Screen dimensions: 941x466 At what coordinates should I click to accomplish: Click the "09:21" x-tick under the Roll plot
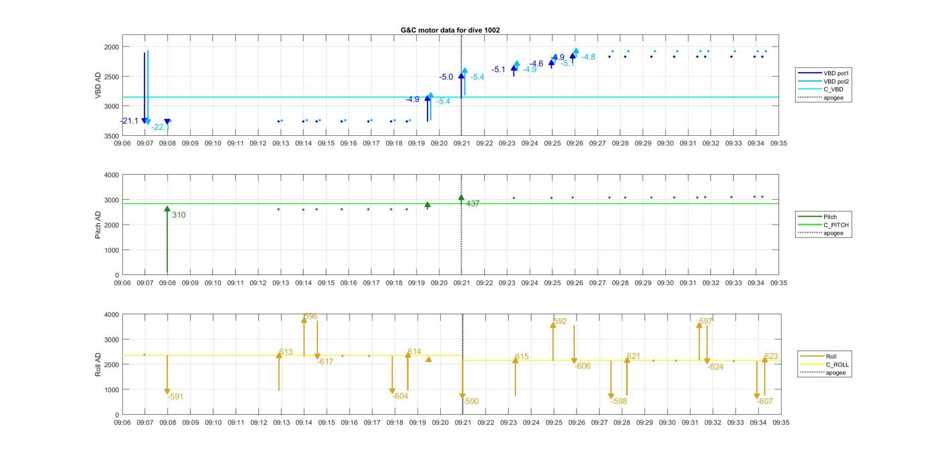coord(463,423)
